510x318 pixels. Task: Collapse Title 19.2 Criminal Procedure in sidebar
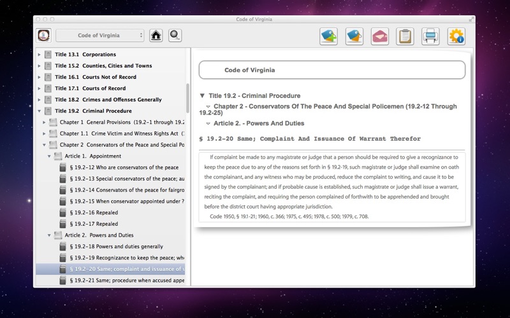(40, 111)
